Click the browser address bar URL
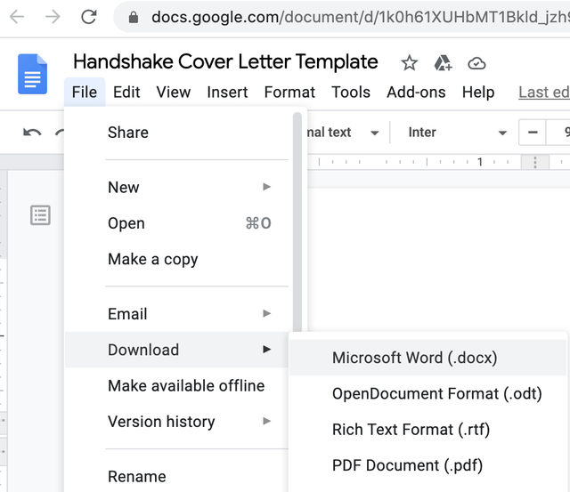Viewport: 570px width, 492px height. pos(360,17)
